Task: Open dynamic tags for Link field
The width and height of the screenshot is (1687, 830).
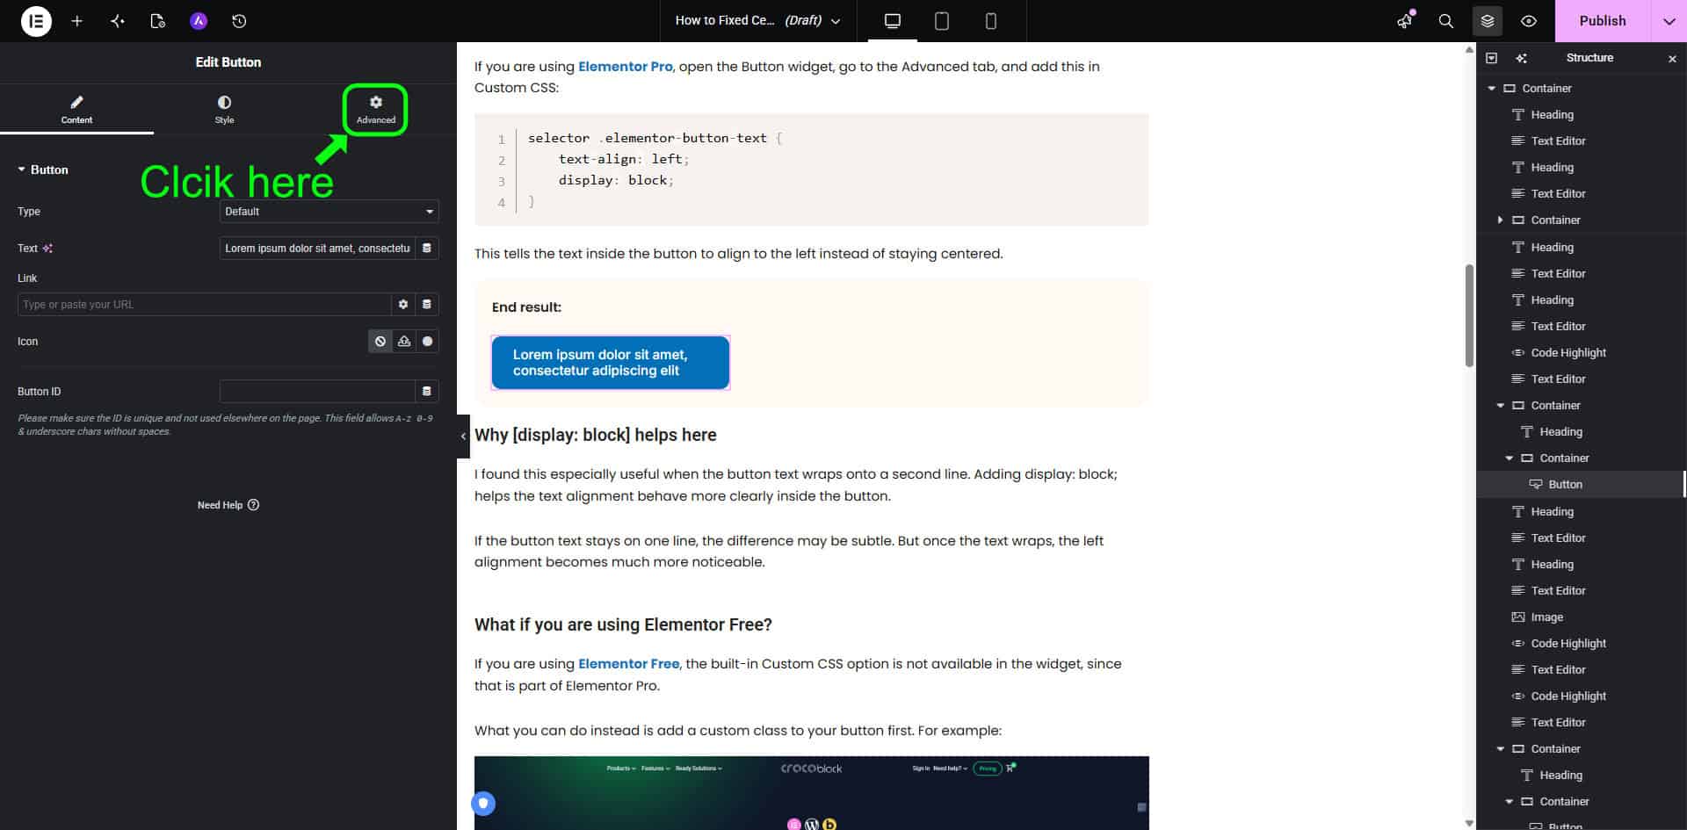Action: [x=427, y=305]
